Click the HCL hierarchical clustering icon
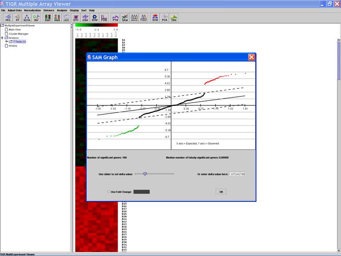The height and width of the screenshot is (256, 341). [8, 18]
